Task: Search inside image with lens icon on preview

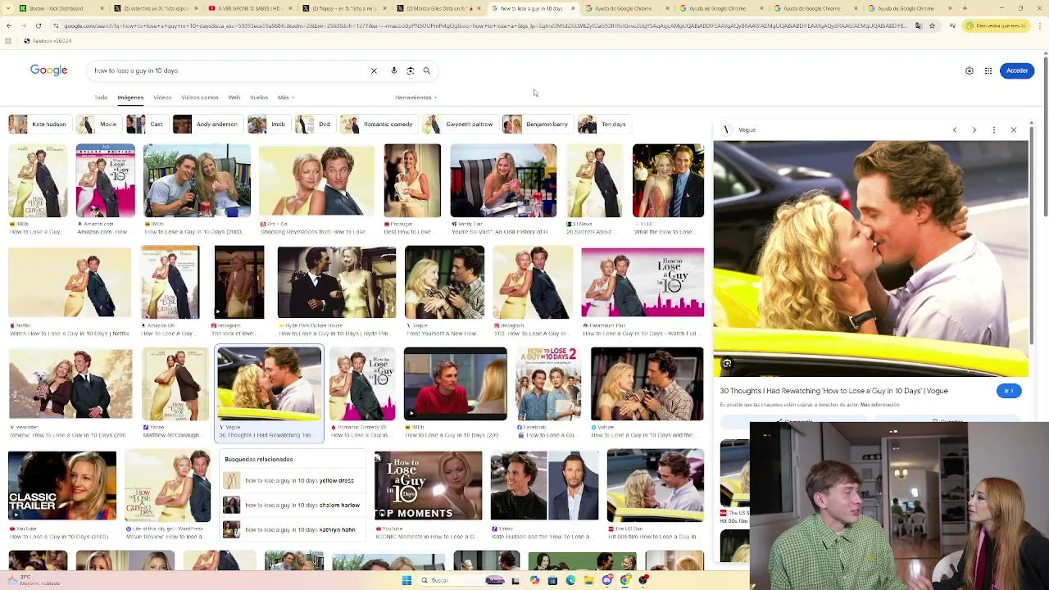Action: [727, 363]
